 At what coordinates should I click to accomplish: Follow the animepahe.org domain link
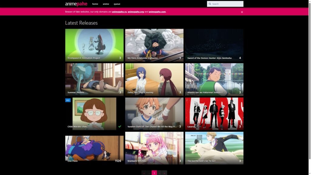point(136,12)
